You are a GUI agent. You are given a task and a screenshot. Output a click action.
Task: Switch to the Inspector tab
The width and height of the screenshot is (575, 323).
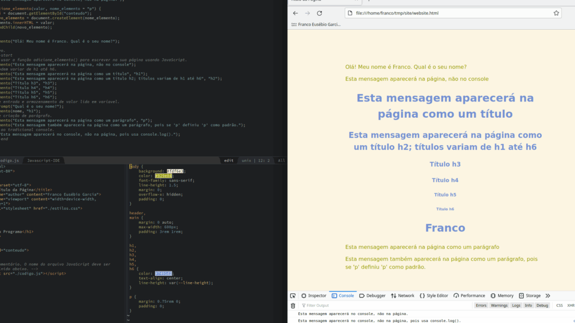313,296
